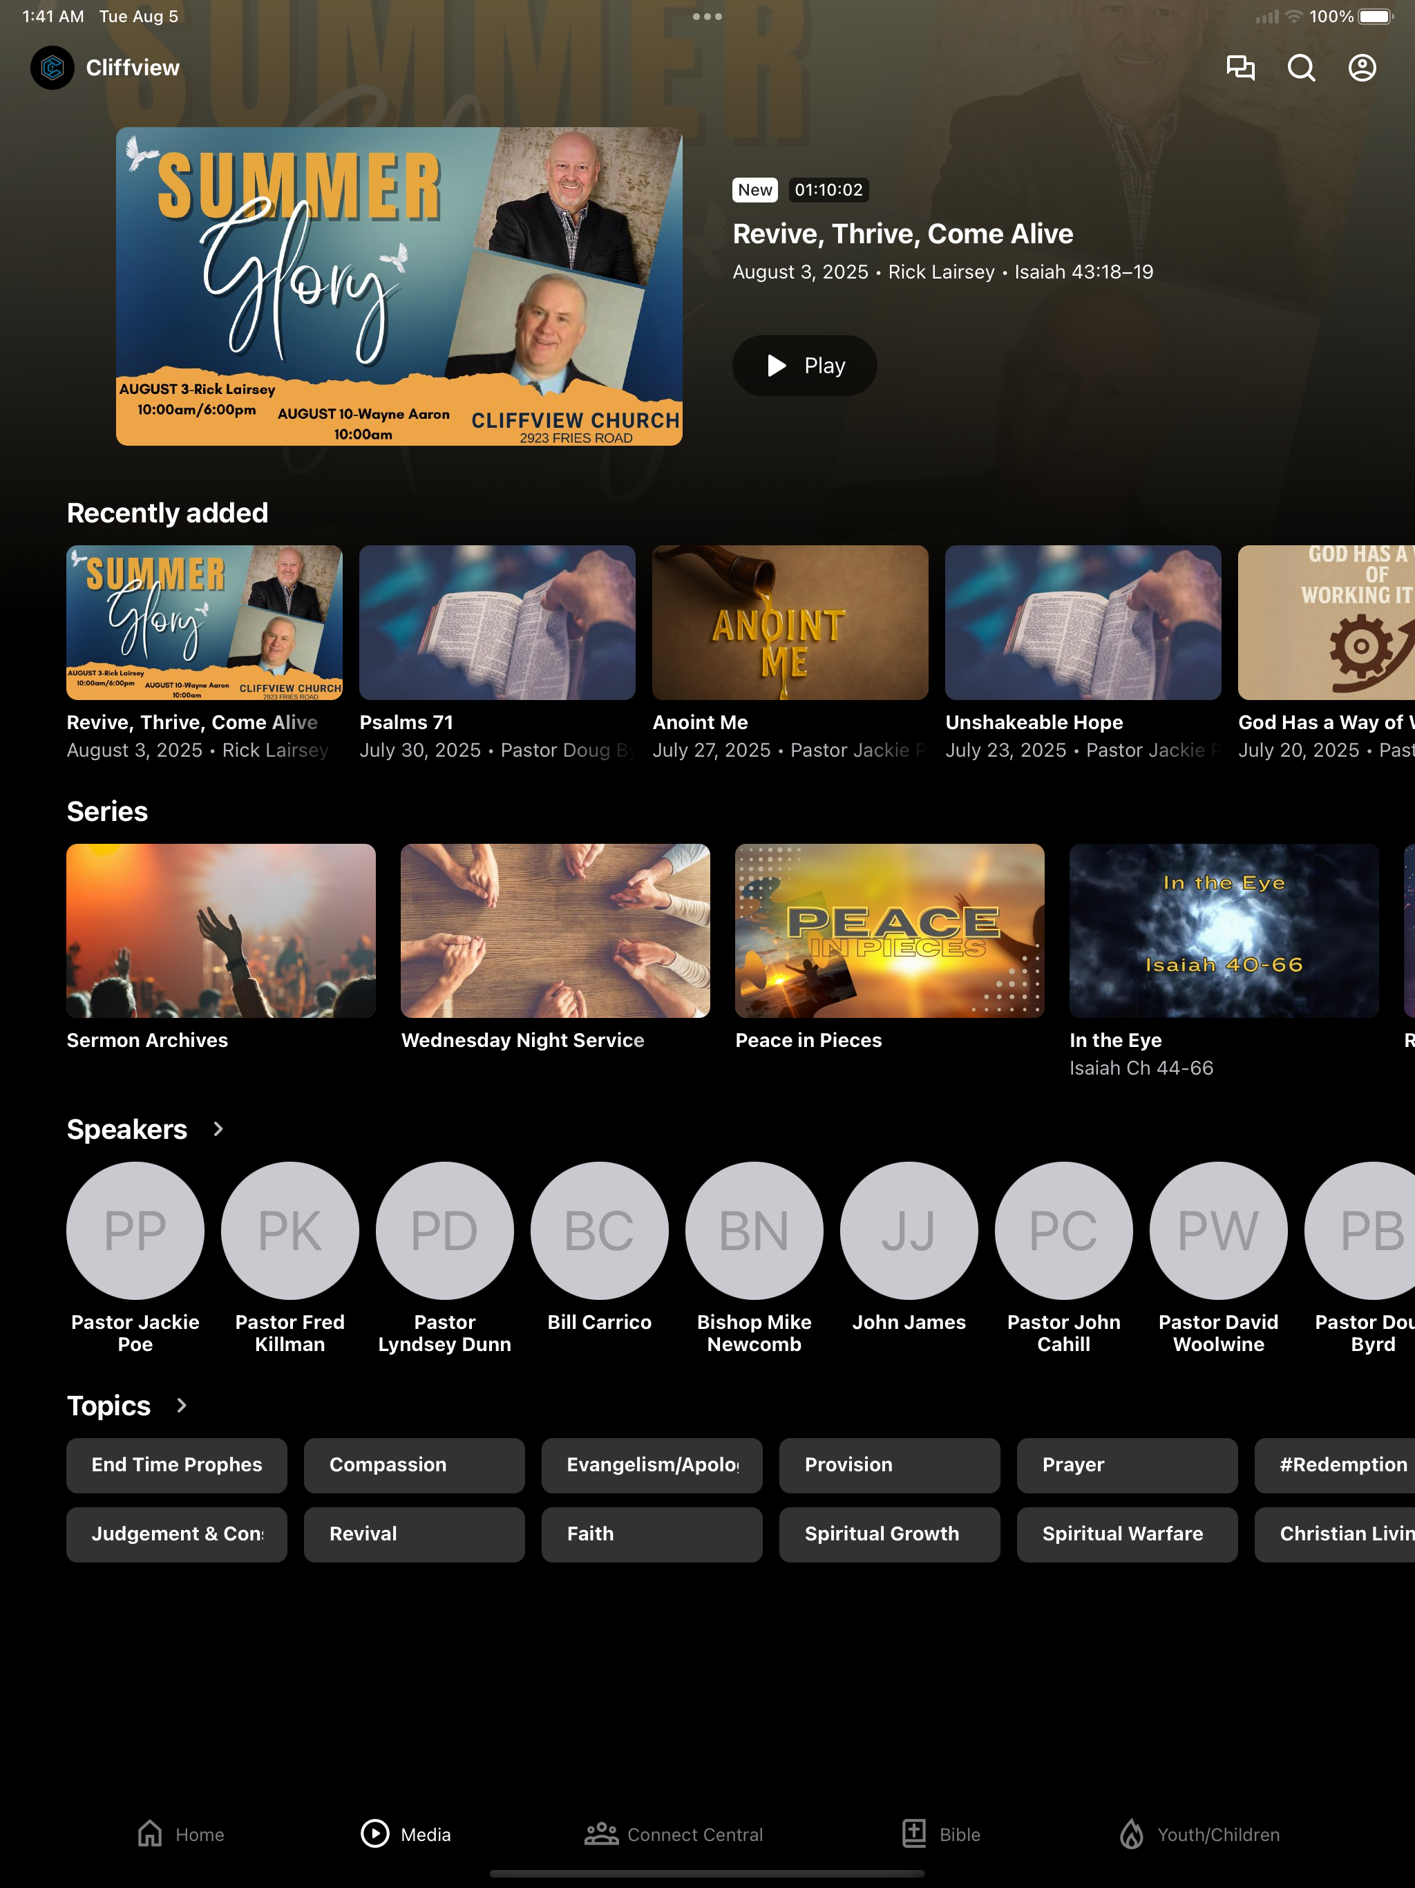This screenshot has width=1415, height=1888.
Task: Tap the Wi-Fi icon in status bar
Action: pos(1294,16)
